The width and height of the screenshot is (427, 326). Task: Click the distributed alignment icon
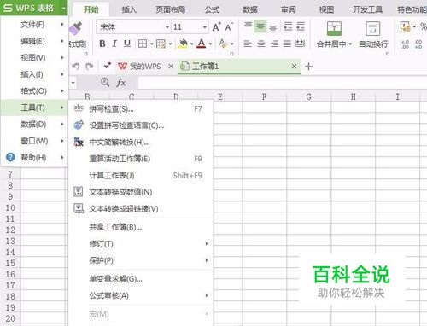(300, 44)
